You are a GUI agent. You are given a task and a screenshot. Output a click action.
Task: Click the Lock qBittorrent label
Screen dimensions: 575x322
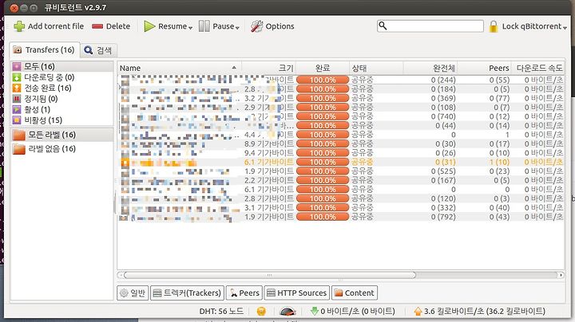tap(532, 26)
